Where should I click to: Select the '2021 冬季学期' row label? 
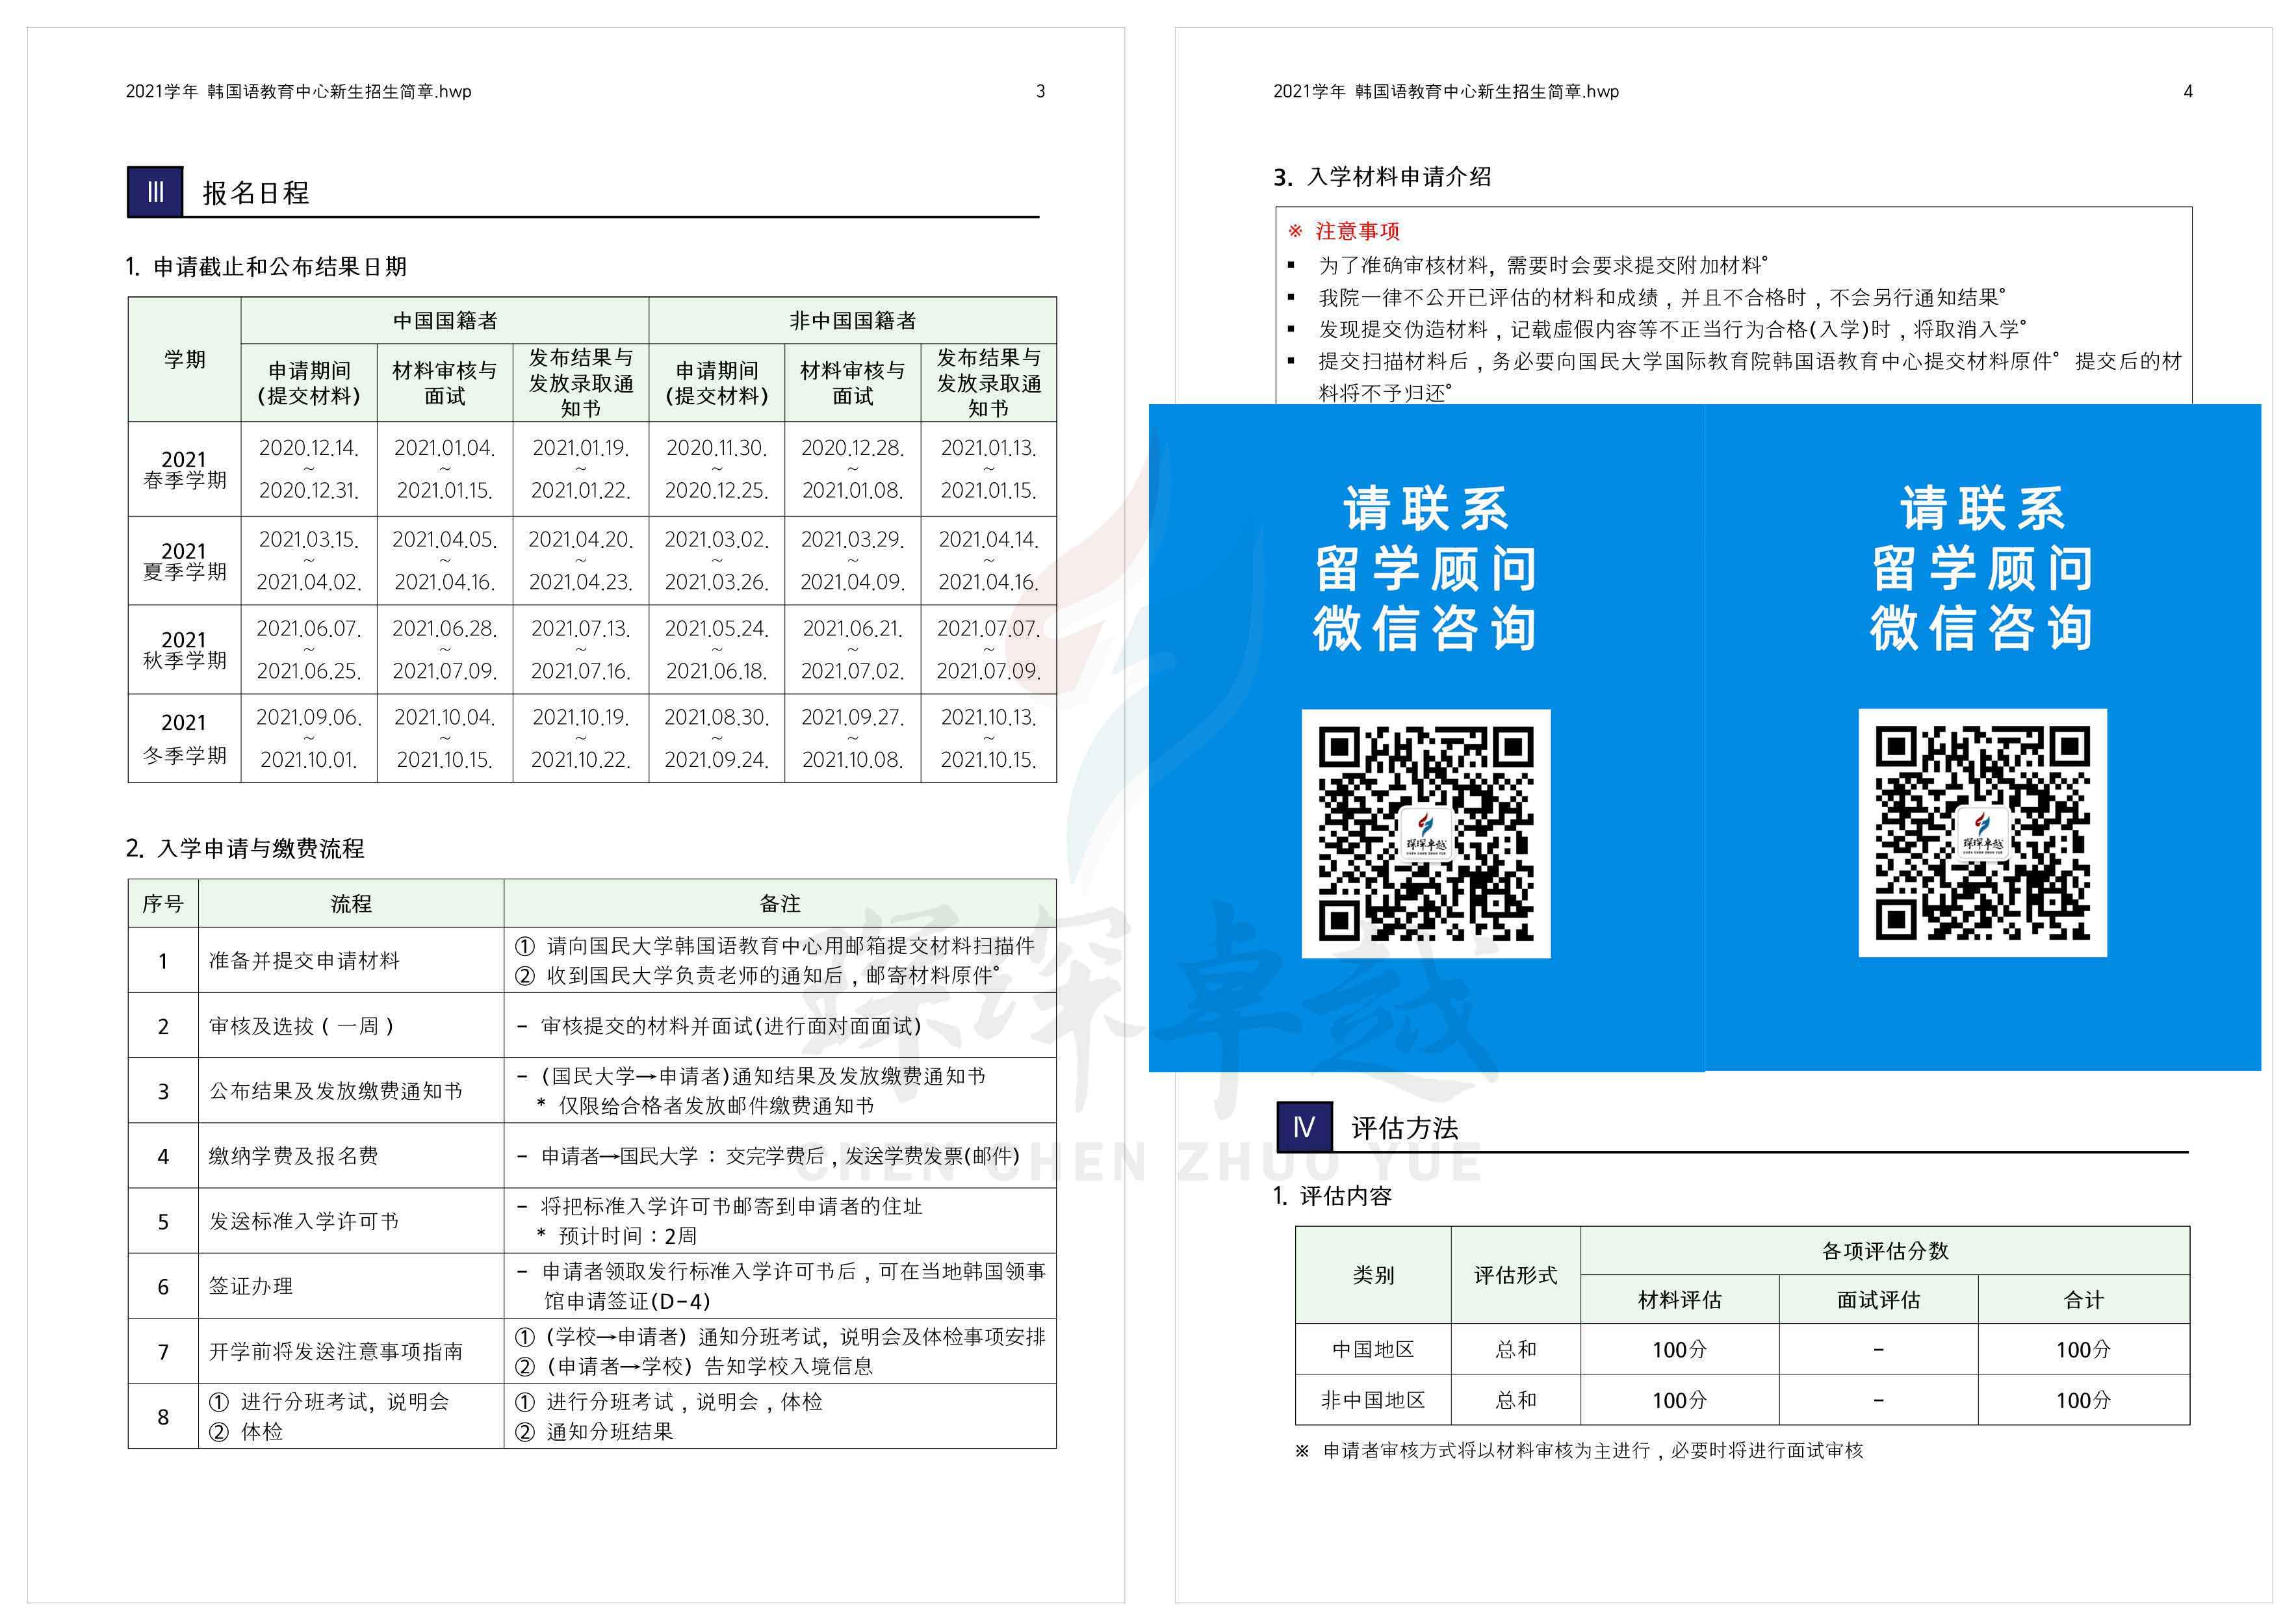click(184, 738)
